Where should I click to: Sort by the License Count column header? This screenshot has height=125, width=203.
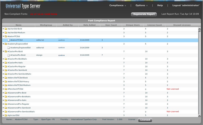tap(155, 25)
